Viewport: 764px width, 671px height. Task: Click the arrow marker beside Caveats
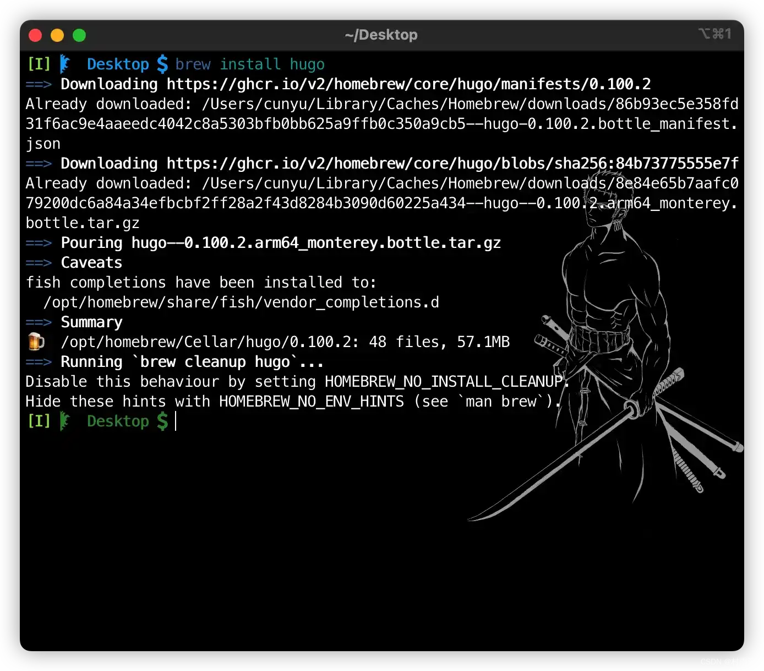[39, 263]
